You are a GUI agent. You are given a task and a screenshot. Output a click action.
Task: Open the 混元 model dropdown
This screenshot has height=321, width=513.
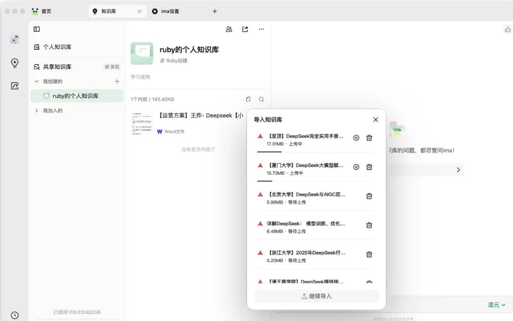coord(497,305)
